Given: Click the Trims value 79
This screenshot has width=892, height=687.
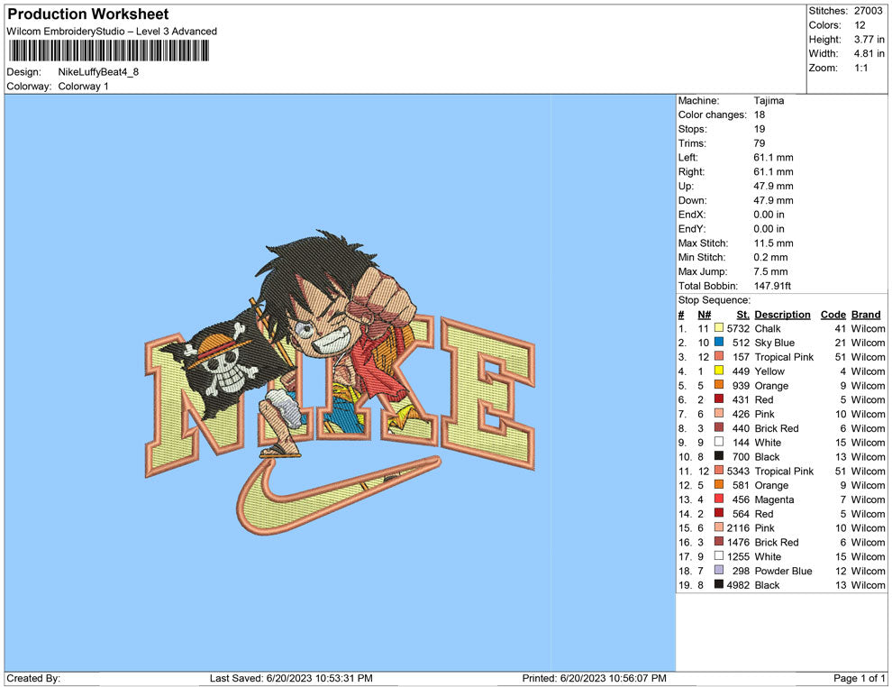Looking at the screenshot, I should coord(760,142).
